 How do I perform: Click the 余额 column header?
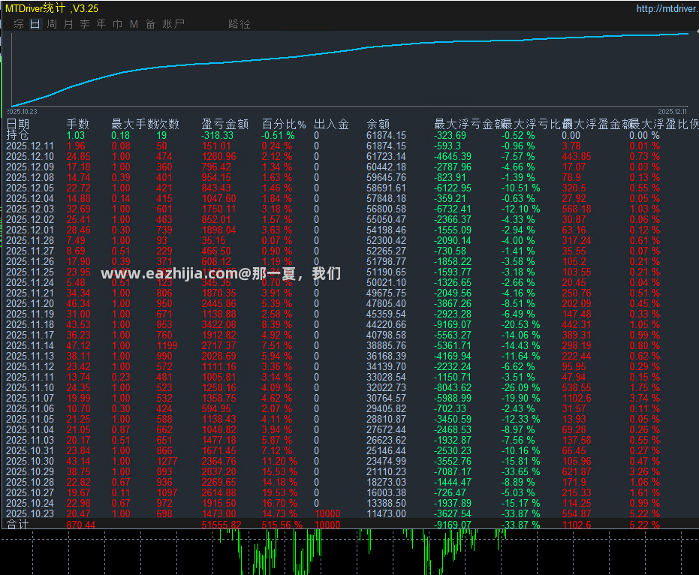[378, 124]
